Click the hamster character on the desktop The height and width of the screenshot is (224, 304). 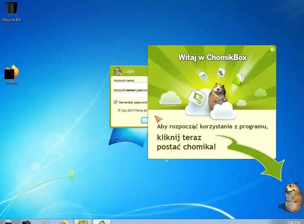[293, 198]
